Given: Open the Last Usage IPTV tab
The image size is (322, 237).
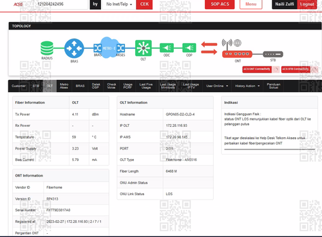Looking at the screenshot, I should (191, 86).
